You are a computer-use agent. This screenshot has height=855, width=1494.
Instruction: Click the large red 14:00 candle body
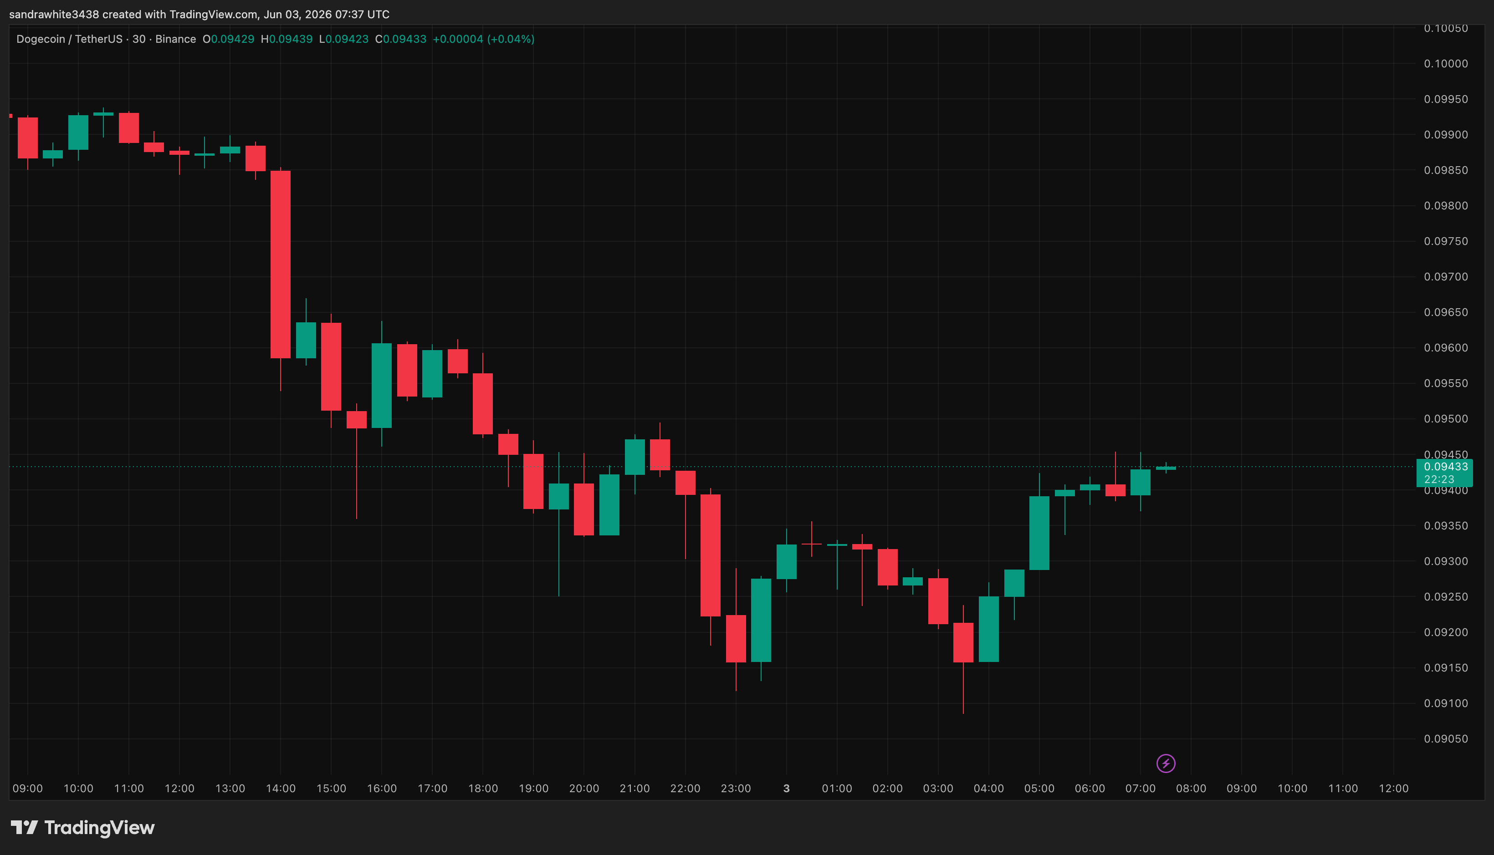point(280,264)
